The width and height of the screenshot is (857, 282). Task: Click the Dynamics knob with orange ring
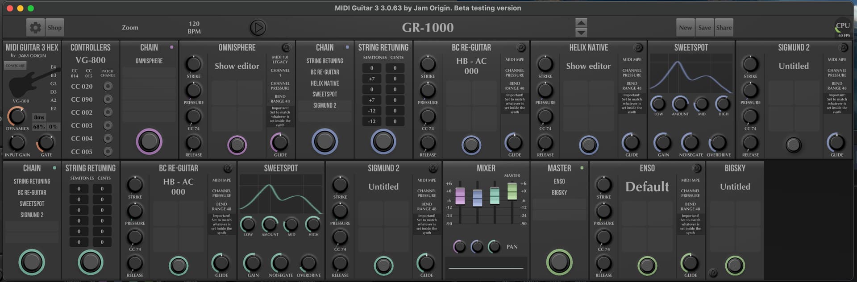(x=17, y=116)
